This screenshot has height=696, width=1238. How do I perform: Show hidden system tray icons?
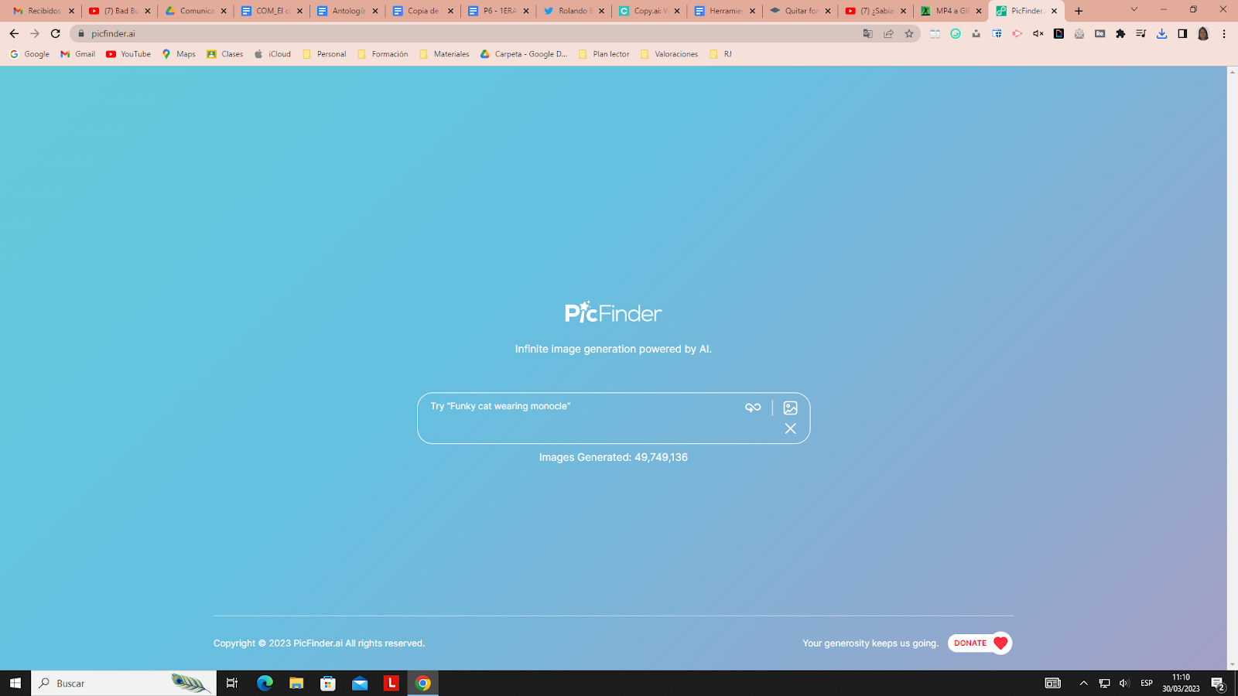click(x=1083, y=683)
